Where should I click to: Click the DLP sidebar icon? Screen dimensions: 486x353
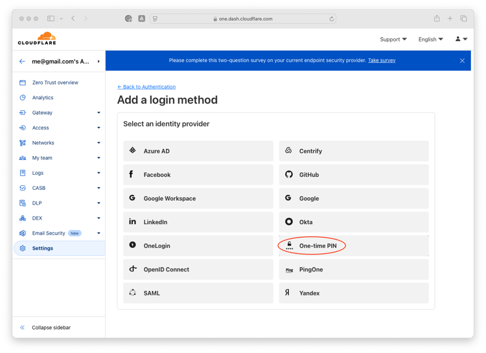tap(23, 203)
